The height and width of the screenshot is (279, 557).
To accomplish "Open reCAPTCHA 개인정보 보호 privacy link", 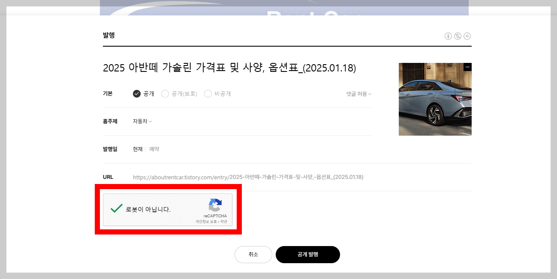I will [x=206, y=222].
